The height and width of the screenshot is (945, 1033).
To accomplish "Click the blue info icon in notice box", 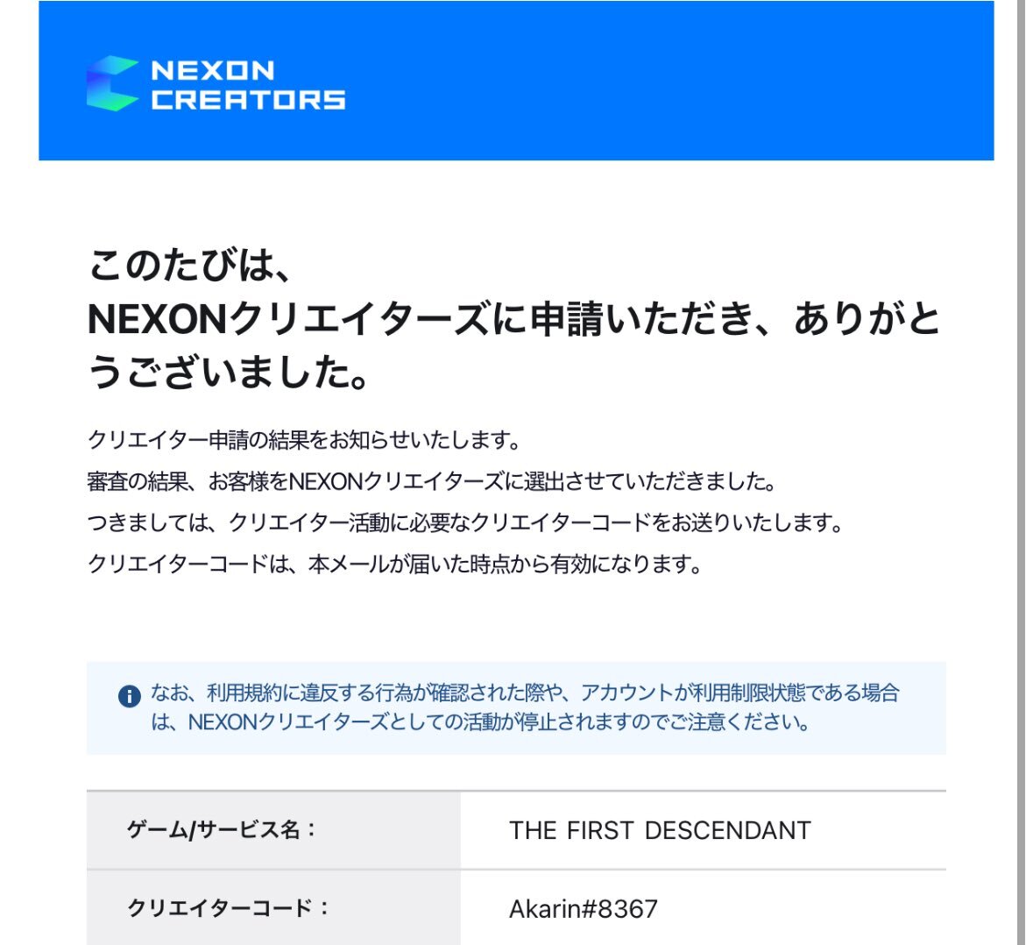I will coord(129,696).
